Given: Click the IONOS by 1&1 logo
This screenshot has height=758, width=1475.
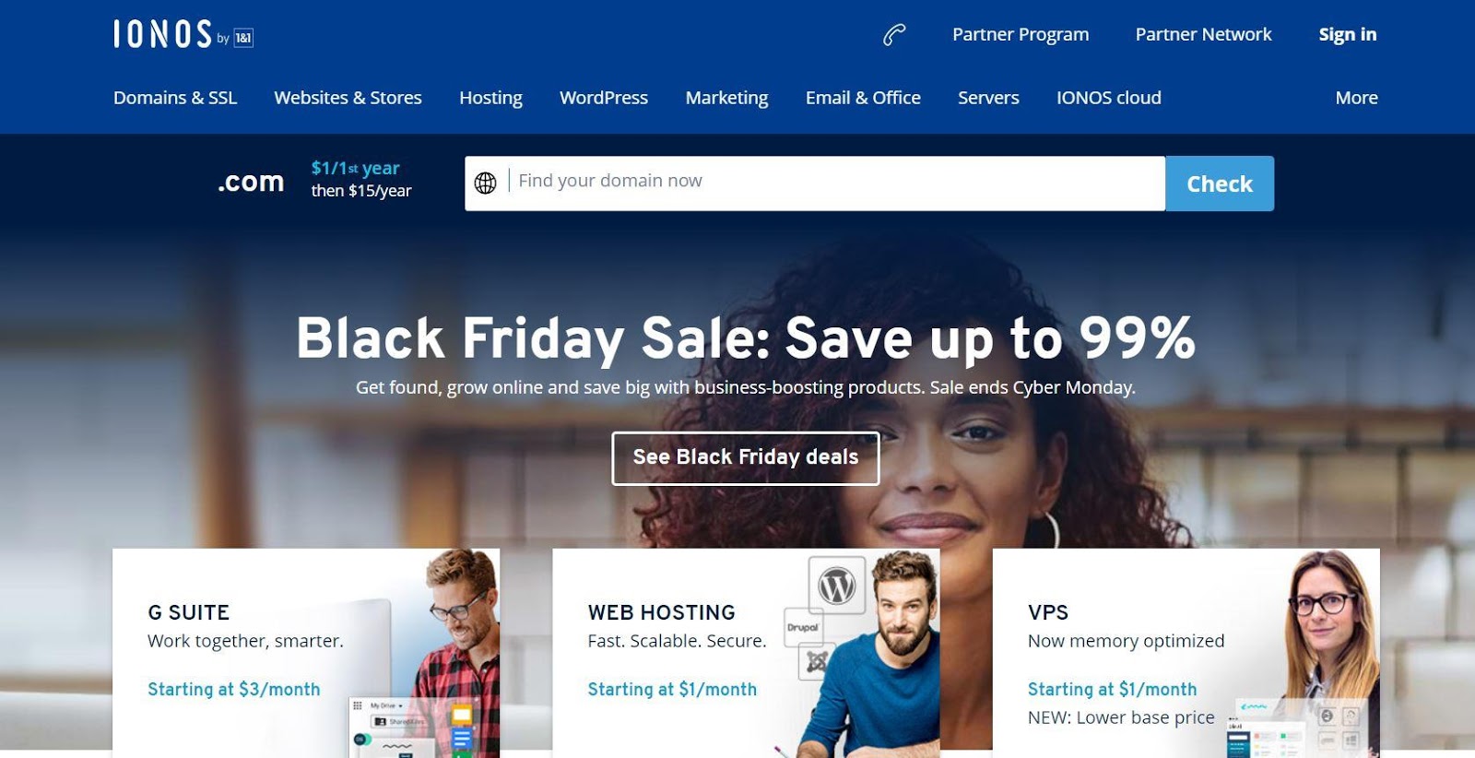Looking at the screenshot, I should pos(183,34).
